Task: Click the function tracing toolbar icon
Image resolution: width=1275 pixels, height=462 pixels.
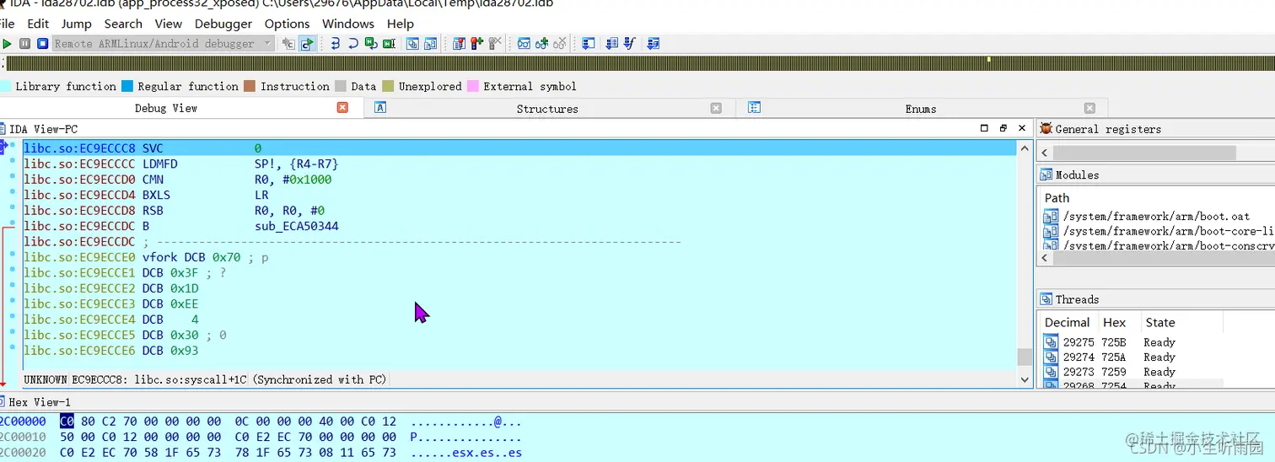Action: coord(630,43)
